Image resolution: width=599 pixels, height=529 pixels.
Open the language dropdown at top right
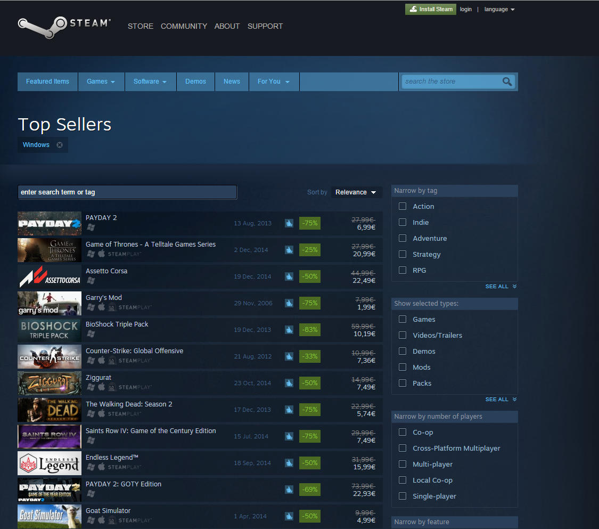[x=499, y=9]
